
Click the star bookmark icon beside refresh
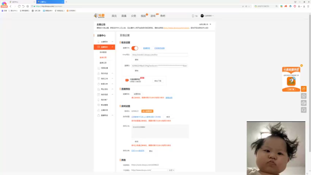[28, 6]
